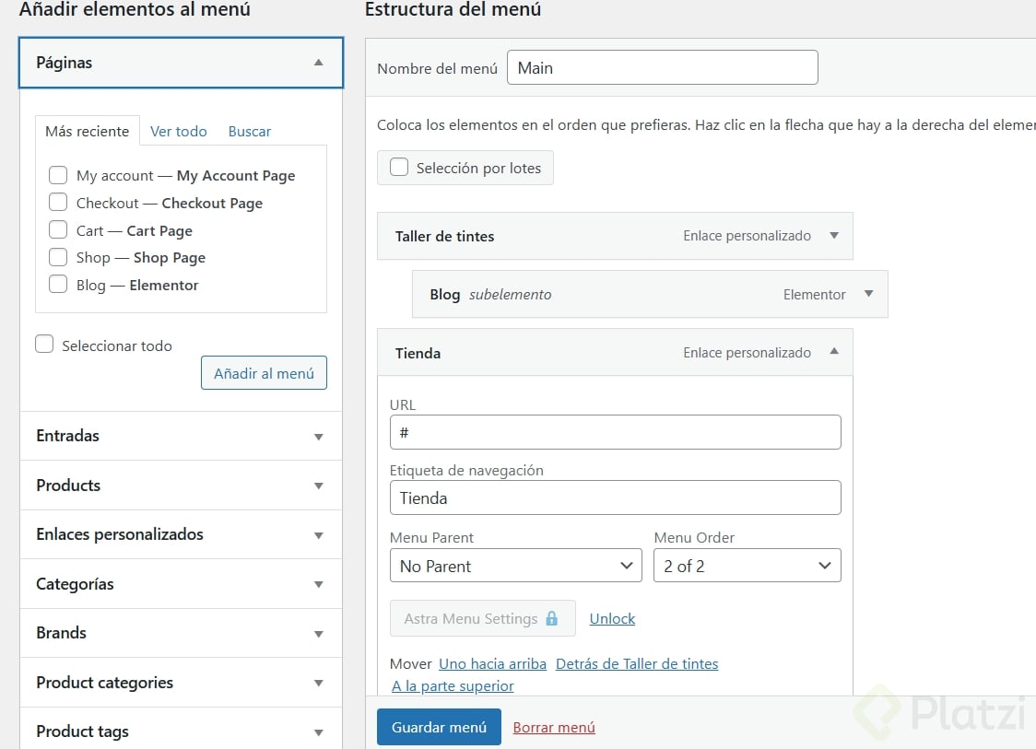Click the Borrar menú link
Image resolution: width=1036 pixels, height=749 pixels.
[x=554, y=728]
